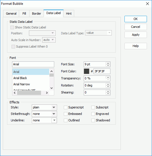Click font list scroll down arrow
The image size is (152, 156).
51,88
